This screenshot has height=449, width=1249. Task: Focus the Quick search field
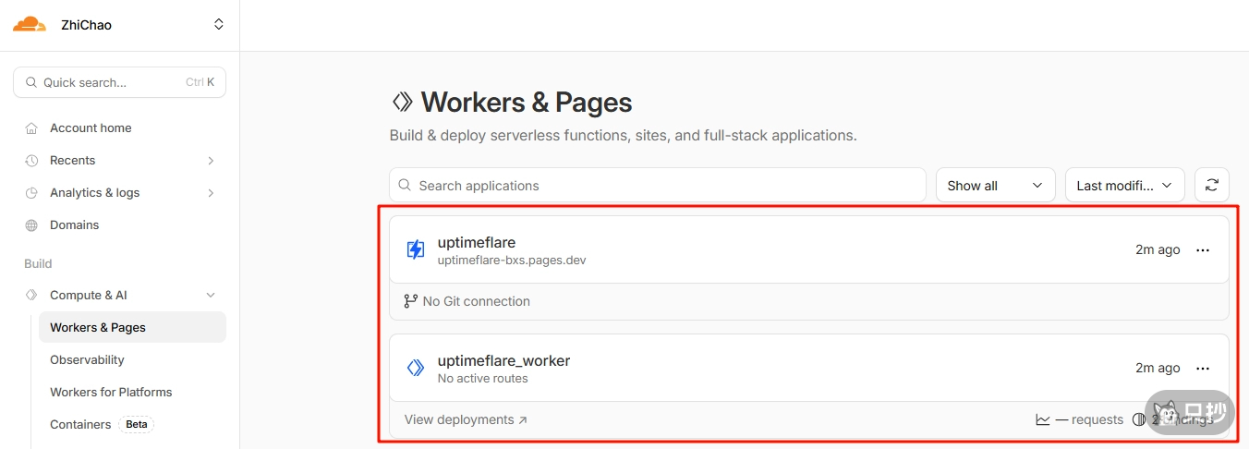[119, 82]
